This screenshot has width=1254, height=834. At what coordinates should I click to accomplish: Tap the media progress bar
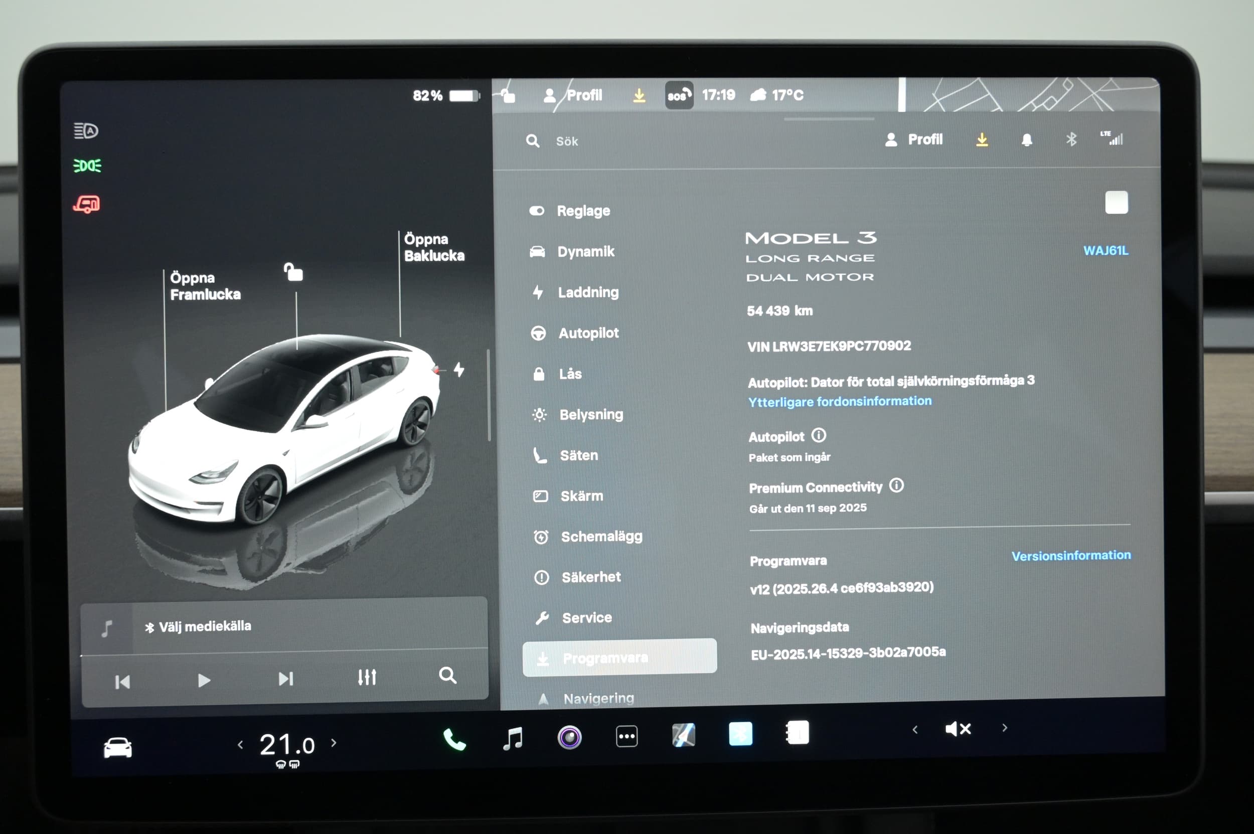[284, 652]
